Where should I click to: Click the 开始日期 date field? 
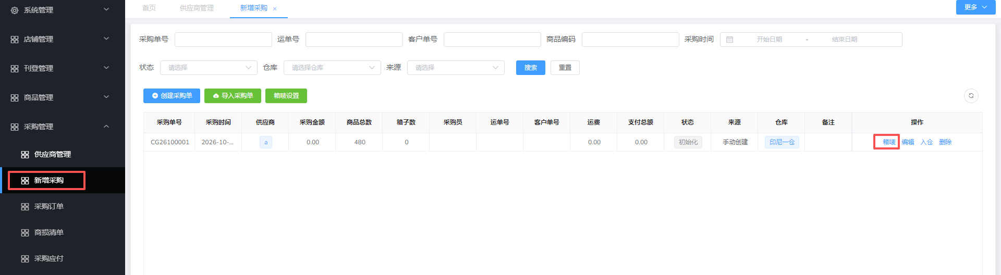tap(769, 40)
